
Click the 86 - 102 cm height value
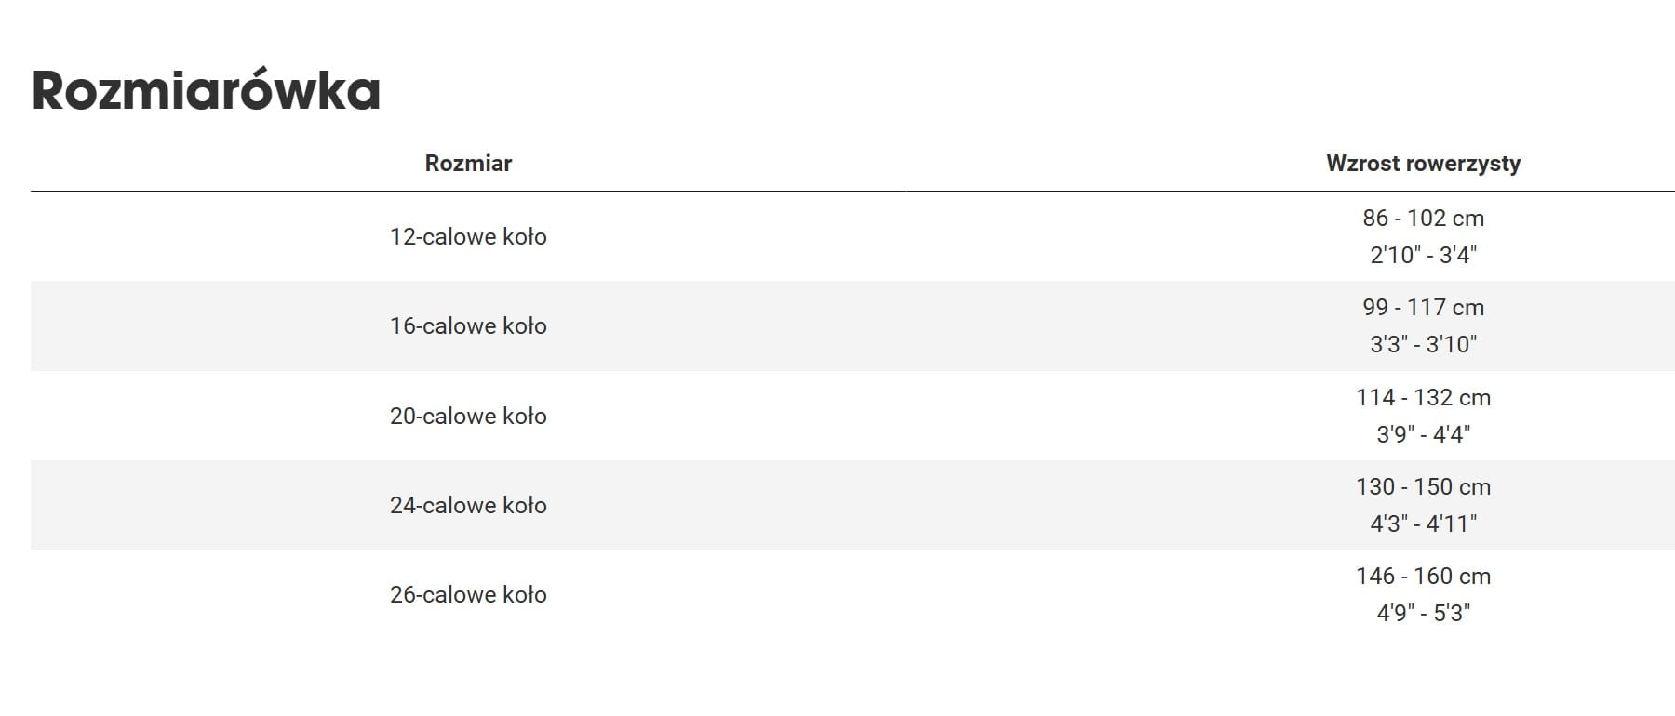coord(1423,219)
